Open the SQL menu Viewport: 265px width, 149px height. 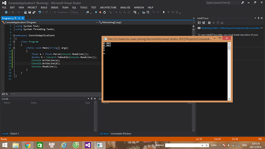point(74,7)
